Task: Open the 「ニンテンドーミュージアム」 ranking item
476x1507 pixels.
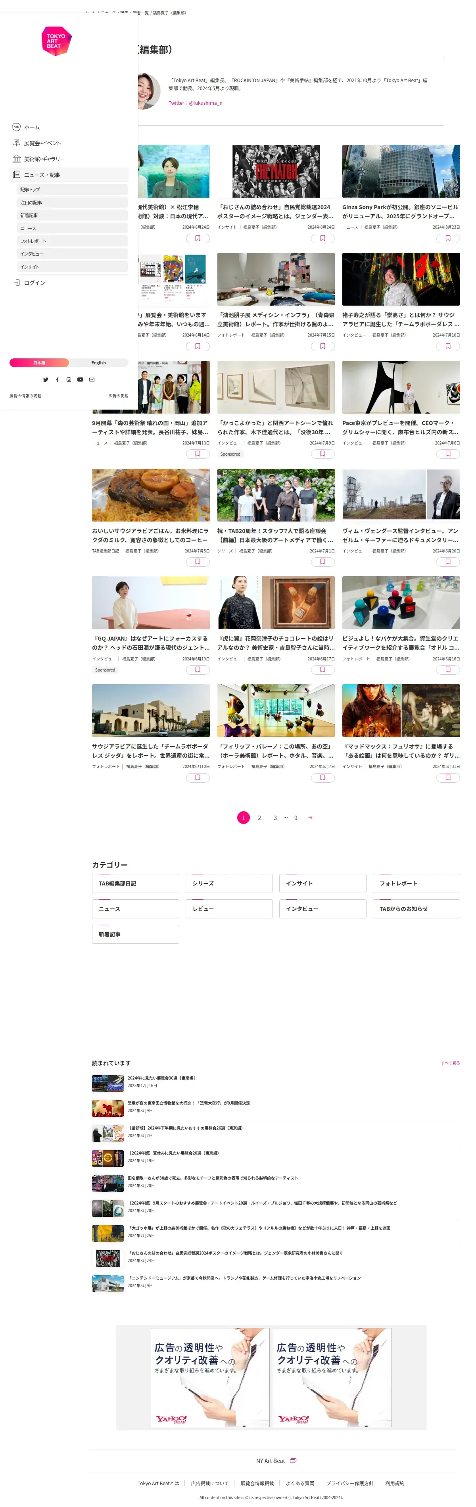Action: pyautogui.click(x=275, y=1284)
